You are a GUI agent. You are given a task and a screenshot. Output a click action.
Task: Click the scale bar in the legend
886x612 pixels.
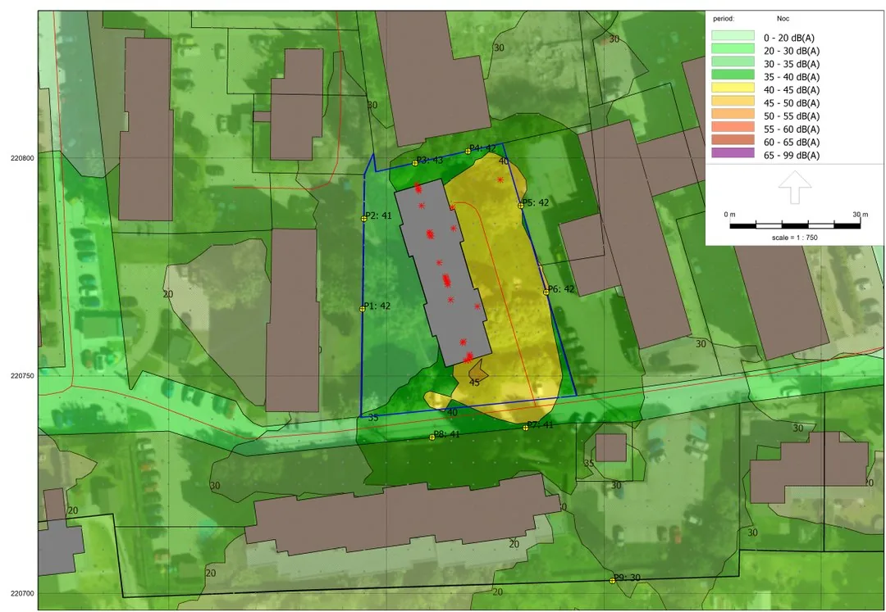[x=795, y=226]
